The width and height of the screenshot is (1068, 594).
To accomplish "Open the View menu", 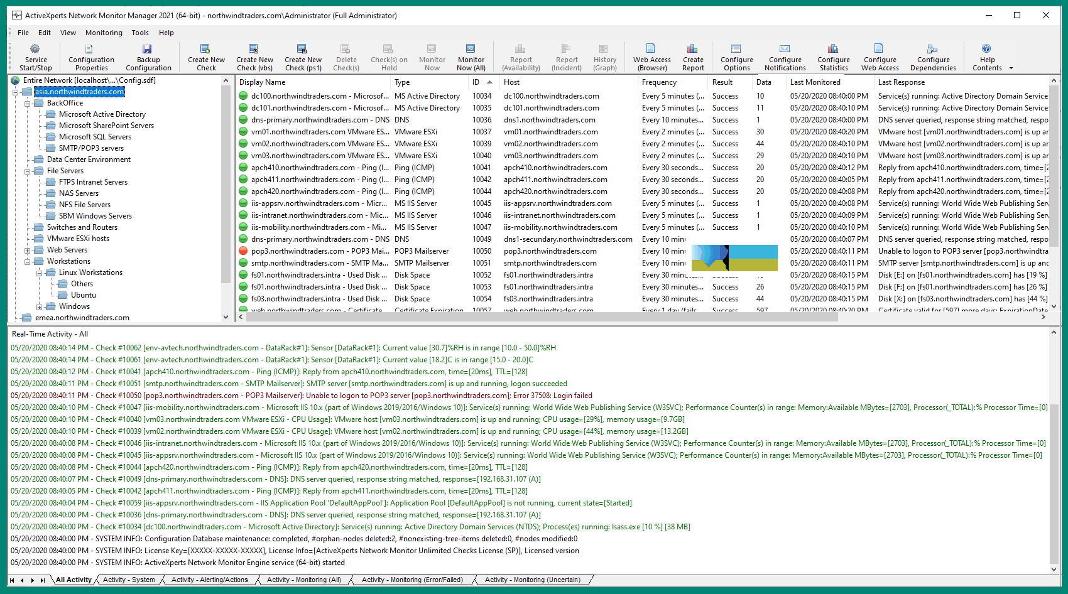I will 68,33.
